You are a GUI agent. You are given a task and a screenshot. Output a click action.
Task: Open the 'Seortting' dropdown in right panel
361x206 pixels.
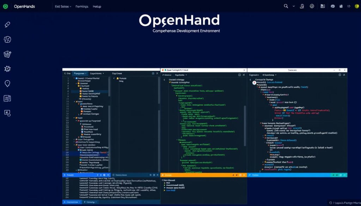click(x=270, y=75)
